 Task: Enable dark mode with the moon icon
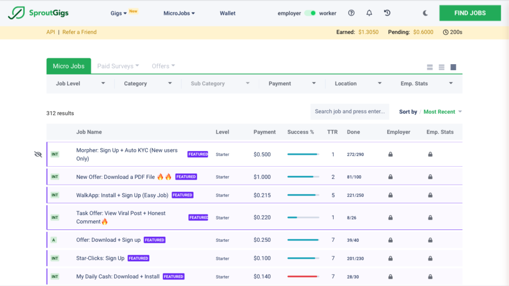[425, 13]
